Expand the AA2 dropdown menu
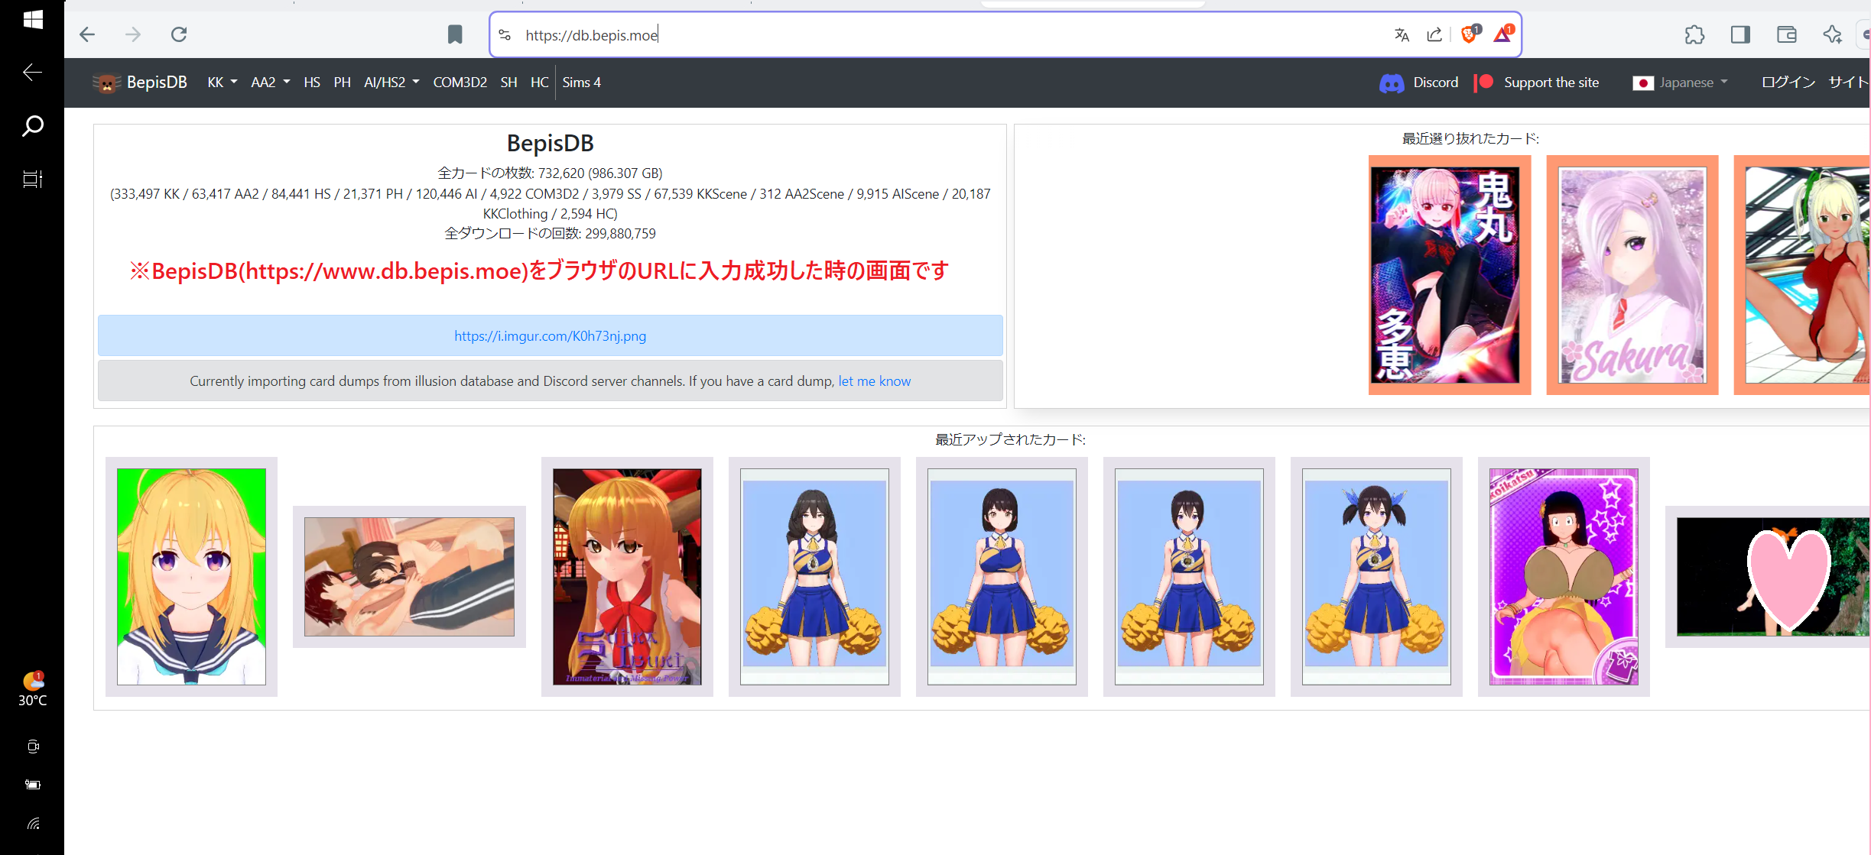Viewport: 1871px width, 855px height. [x=271, y=83]
